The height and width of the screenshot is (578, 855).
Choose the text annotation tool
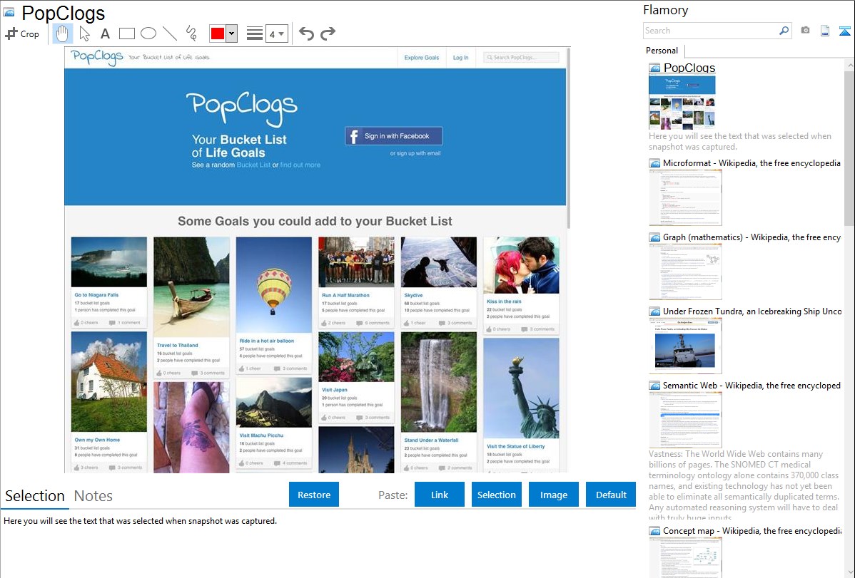pyautogui.click(x=105, y=33)
